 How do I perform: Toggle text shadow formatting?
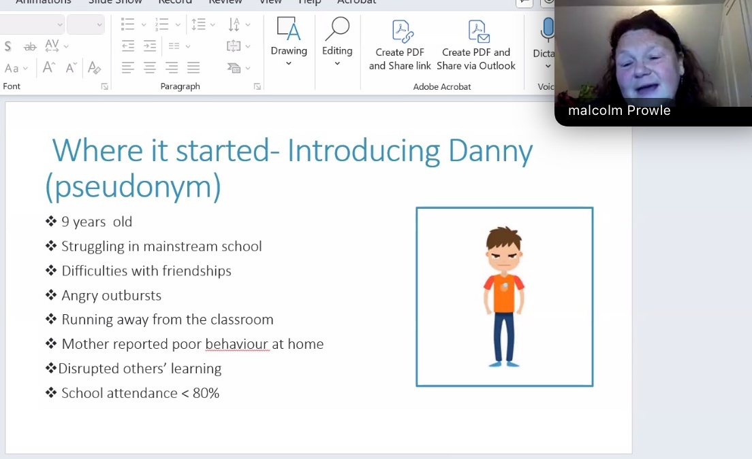coord(8,46)
